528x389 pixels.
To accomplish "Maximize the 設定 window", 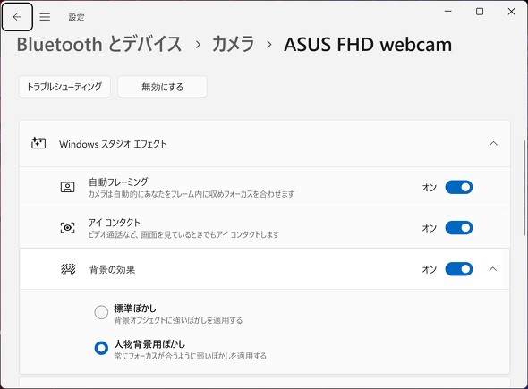I will coord(480,12).
